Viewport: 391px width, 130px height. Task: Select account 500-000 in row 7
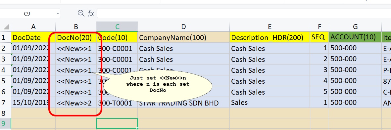click(355, 103)
